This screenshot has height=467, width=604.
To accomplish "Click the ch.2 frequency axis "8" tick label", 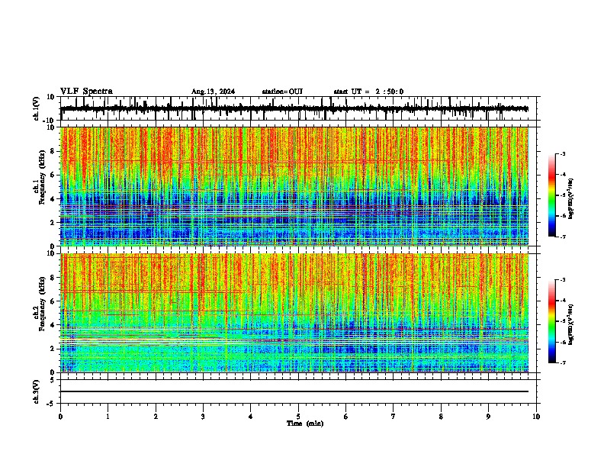I will click(x=53, y=278).
